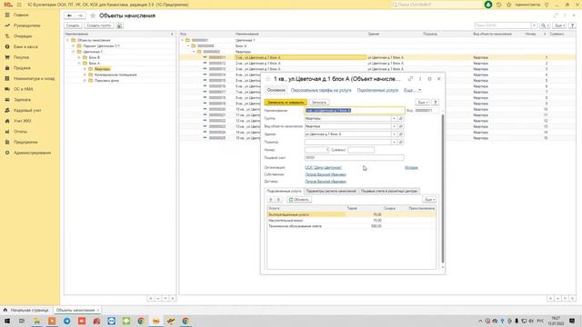
Task: Open the Windows Start menu
Action: [x=7, y=321]
